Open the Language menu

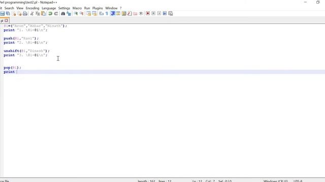pos(49,8)
